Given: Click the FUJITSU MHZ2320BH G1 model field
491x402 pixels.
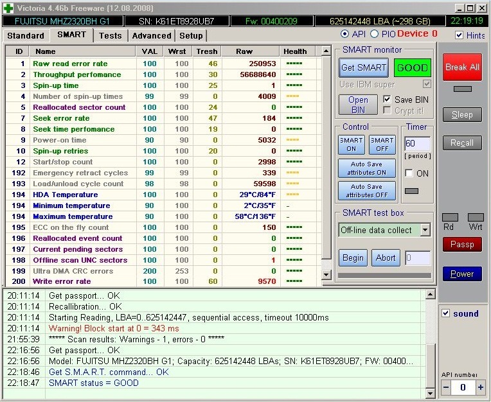Looking at the screenshot, I should click(x=62, y=21).
